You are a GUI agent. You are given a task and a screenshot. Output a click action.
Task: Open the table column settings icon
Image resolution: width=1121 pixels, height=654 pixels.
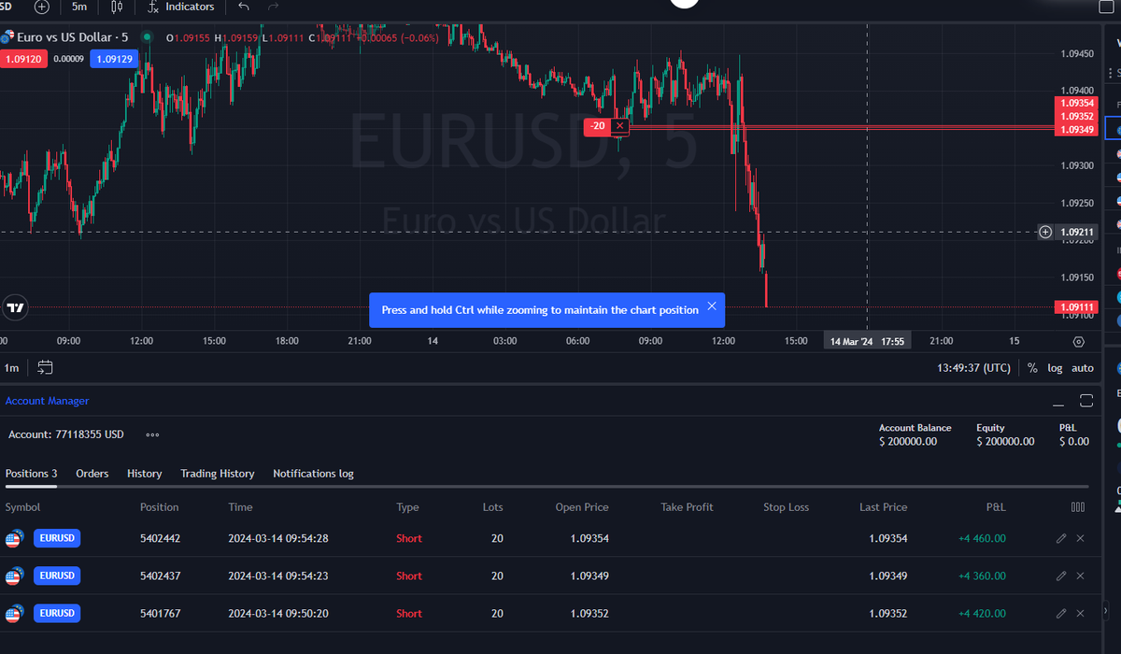click(1078, 507)
